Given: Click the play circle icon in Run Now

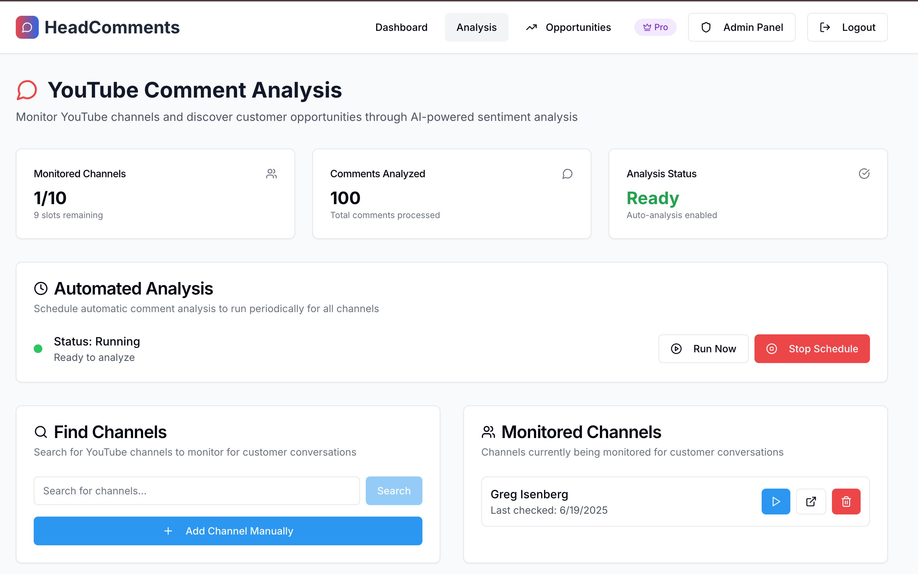Looking at the screenshot, I should point(676,349).
